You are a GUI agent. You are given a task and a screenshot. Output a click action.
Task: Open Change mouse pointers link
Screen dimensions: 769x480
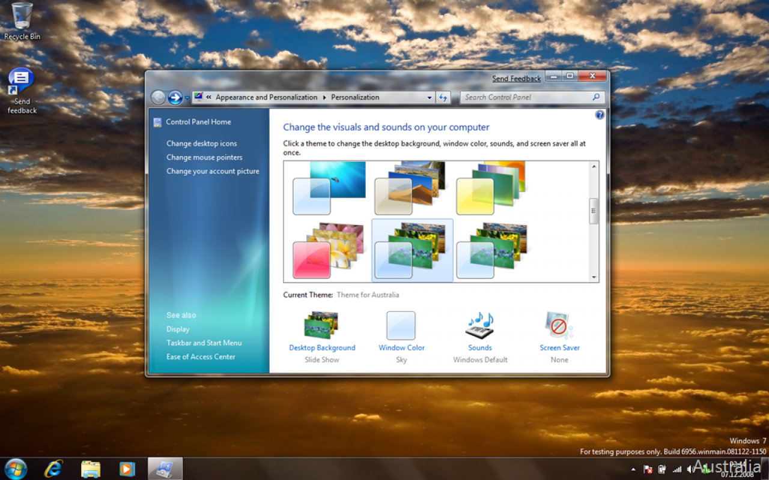(x=204, y=157)
